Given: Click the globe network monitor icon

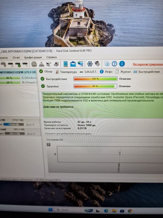Looking at the screenshot, I should 80,64.
